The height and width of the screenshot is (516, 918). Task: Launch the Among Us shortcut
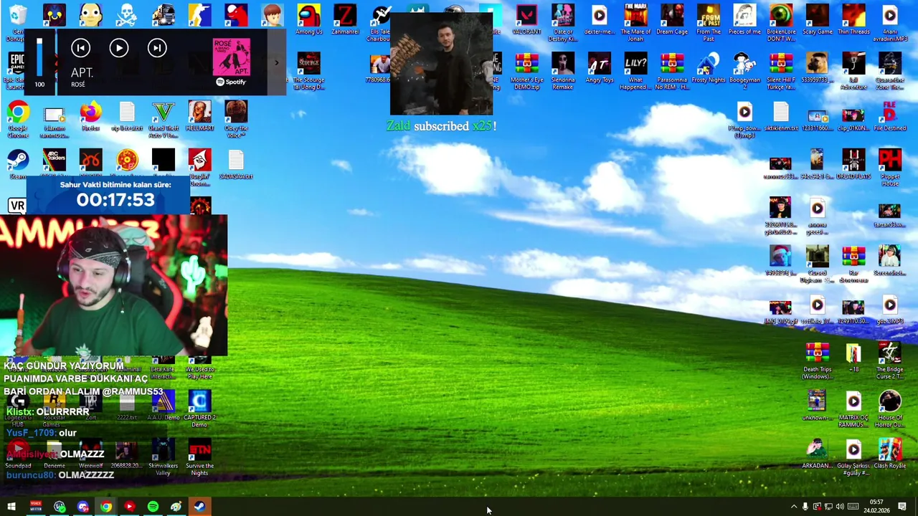(308, 20)
